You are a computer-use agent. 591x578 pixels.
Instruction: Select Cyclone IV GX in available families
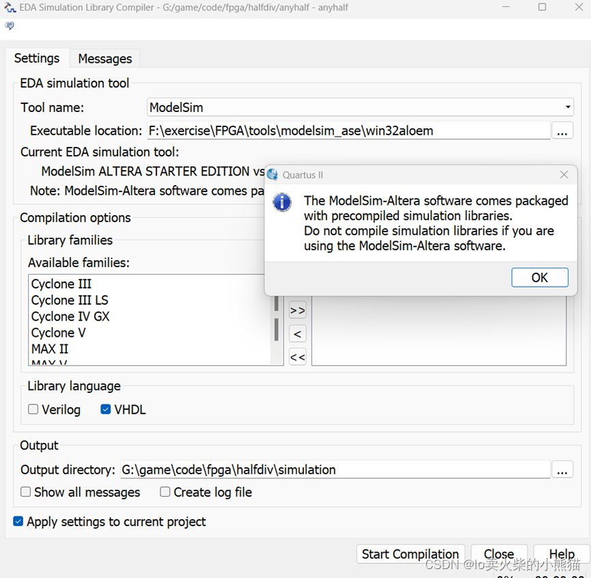point(70,316)
